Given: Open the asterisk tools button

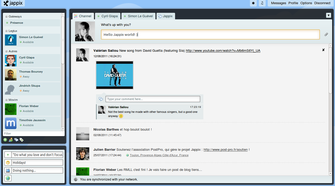Looking at the screenshot, I should [x=253, y=3].
